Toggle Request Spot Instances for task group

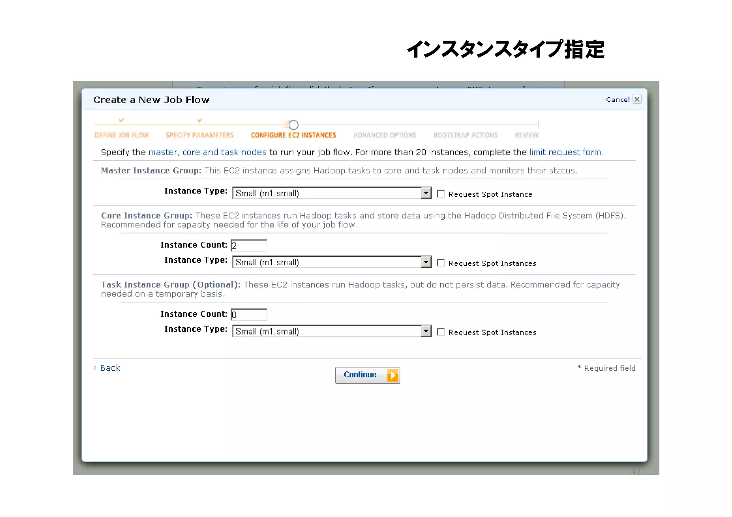coord(441,332)
